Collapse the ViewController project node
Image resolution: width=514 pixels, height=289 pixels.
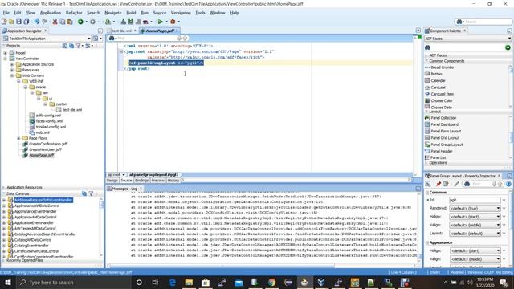(x=6, y=59)
